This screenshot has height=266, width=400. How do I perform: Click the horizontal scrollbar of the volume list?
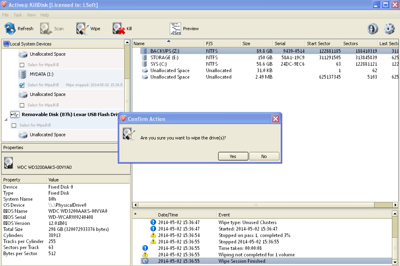coord(255,205)
